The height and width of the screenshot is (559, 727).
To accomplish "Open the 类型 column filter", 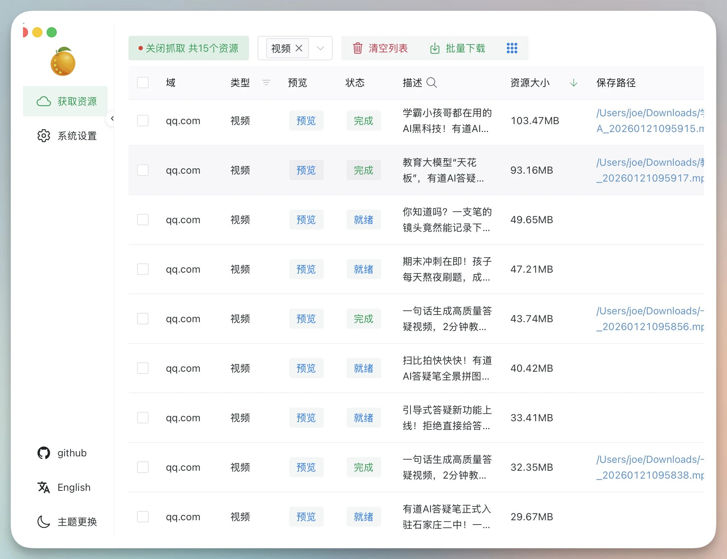I will click(266, 83).
